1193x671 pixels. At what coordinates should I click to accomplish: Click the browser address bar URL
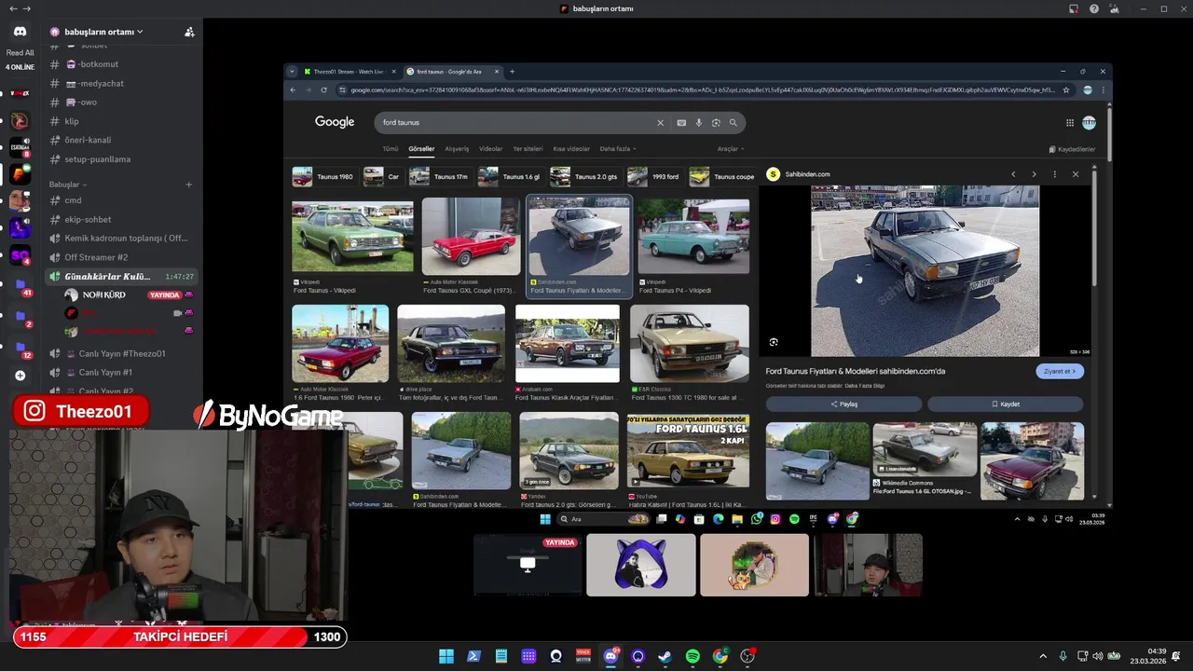pos(704,90)
